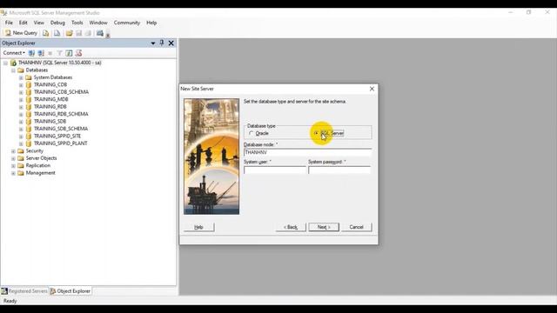
Task: Click the TRAINING_SDB database icon
Action: (29, 122)
